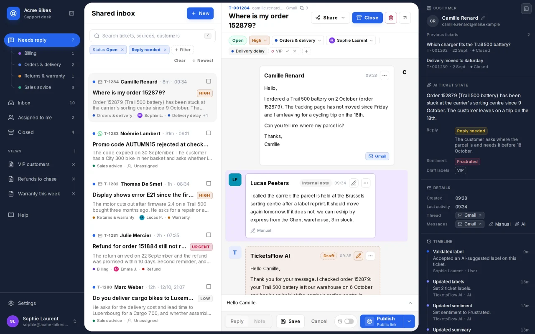
Task: Open the Sophie Laurent account switcher
Action: 42,321
